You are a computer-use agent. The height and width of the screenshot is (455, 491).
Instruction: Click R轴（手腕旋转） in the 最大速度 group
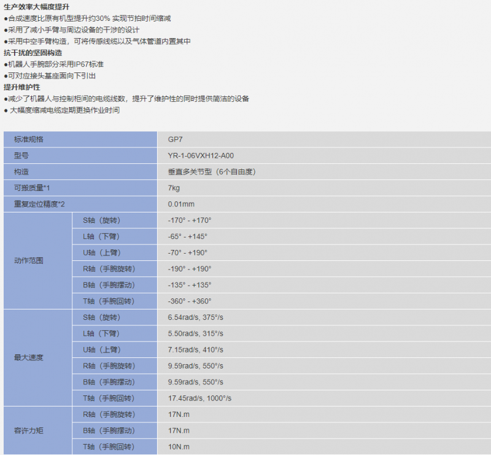click(115, 366)
